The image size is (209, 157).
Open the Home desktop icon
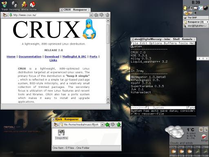[33, 6]
